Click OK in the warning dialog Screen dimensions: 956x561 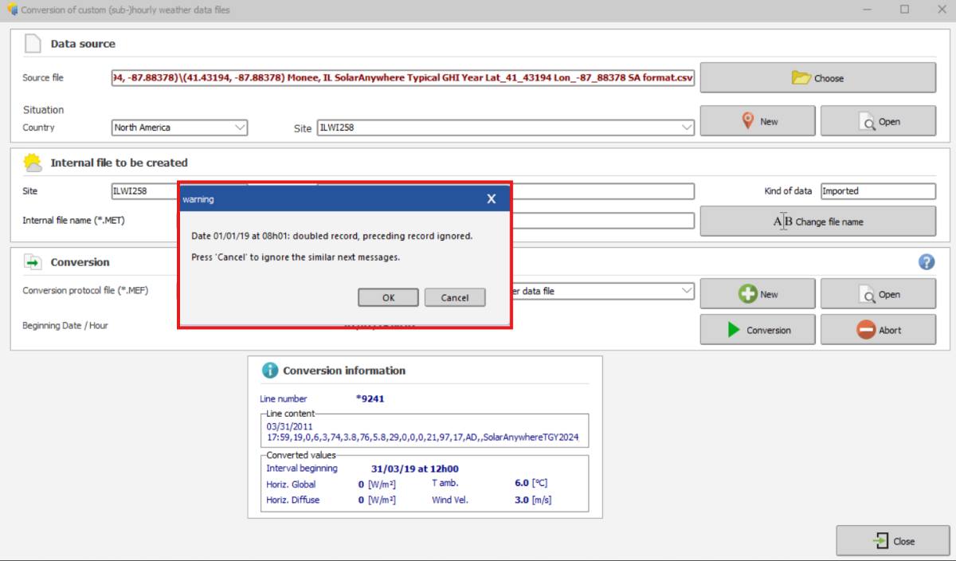[x=388, y=297]
